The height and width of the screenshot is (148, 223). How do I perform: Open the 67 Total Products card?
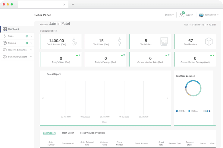tap(195, 41)
